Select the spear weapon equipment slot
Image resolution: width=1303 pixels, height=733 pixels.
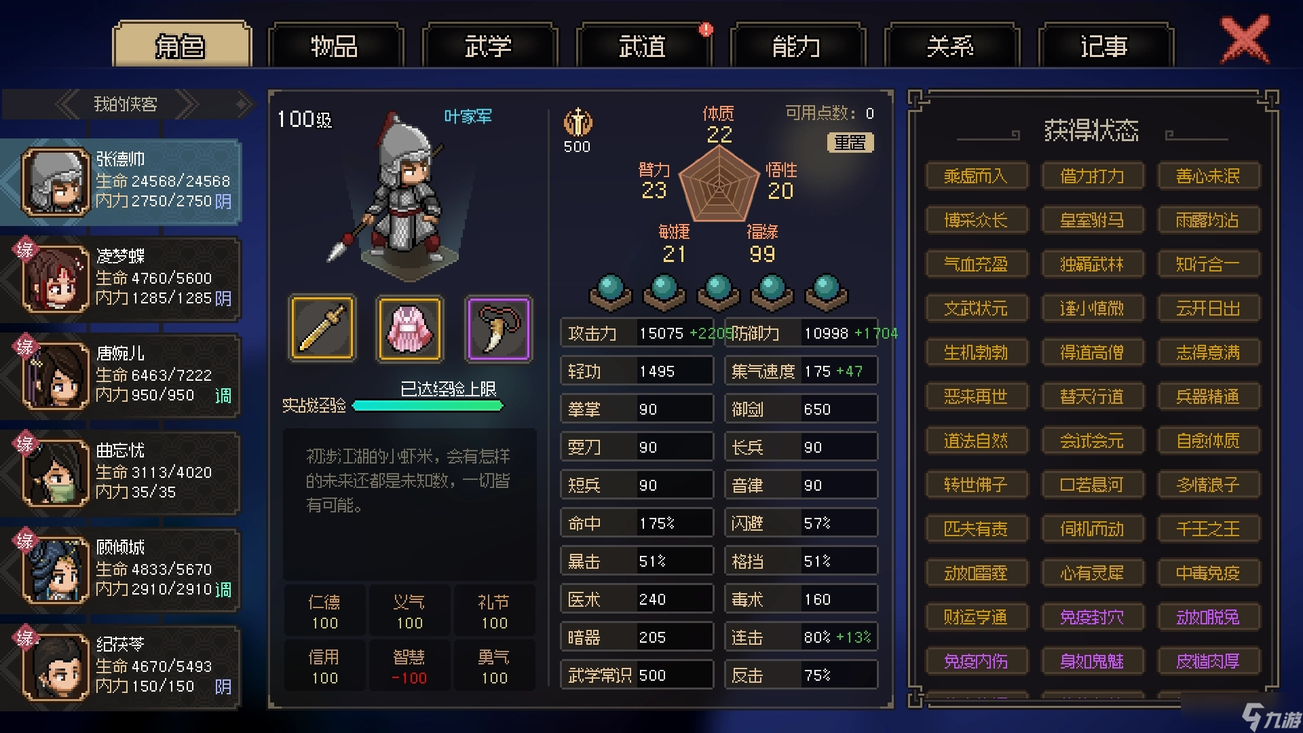coord(322,328)
